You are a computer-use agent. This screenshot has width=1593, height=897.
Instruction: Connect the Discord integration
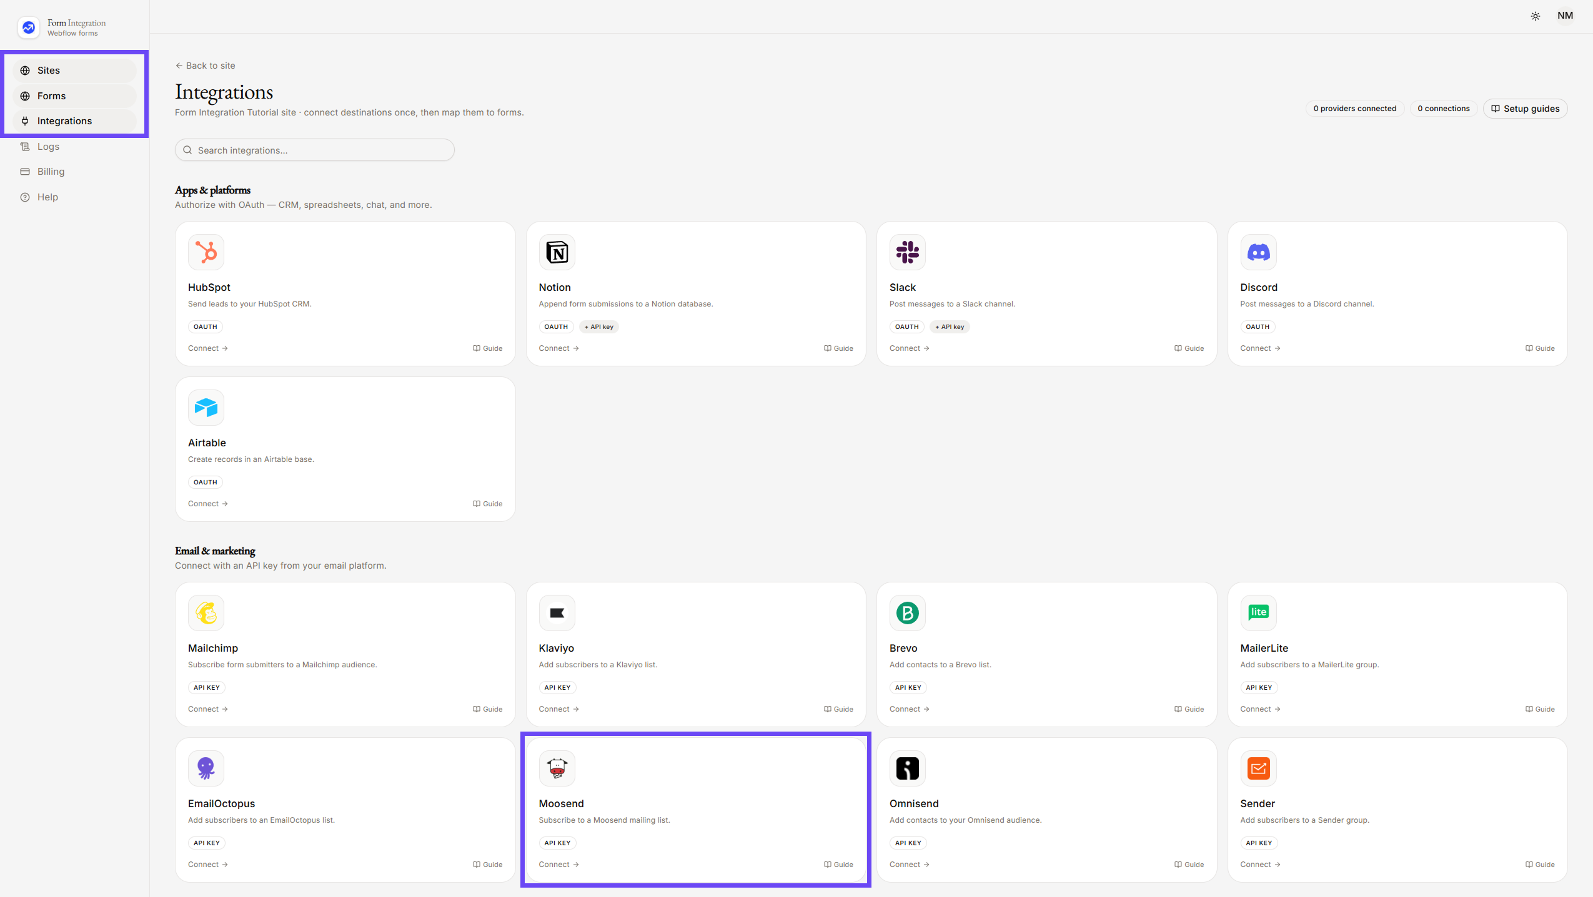(x=1260, y=348)
